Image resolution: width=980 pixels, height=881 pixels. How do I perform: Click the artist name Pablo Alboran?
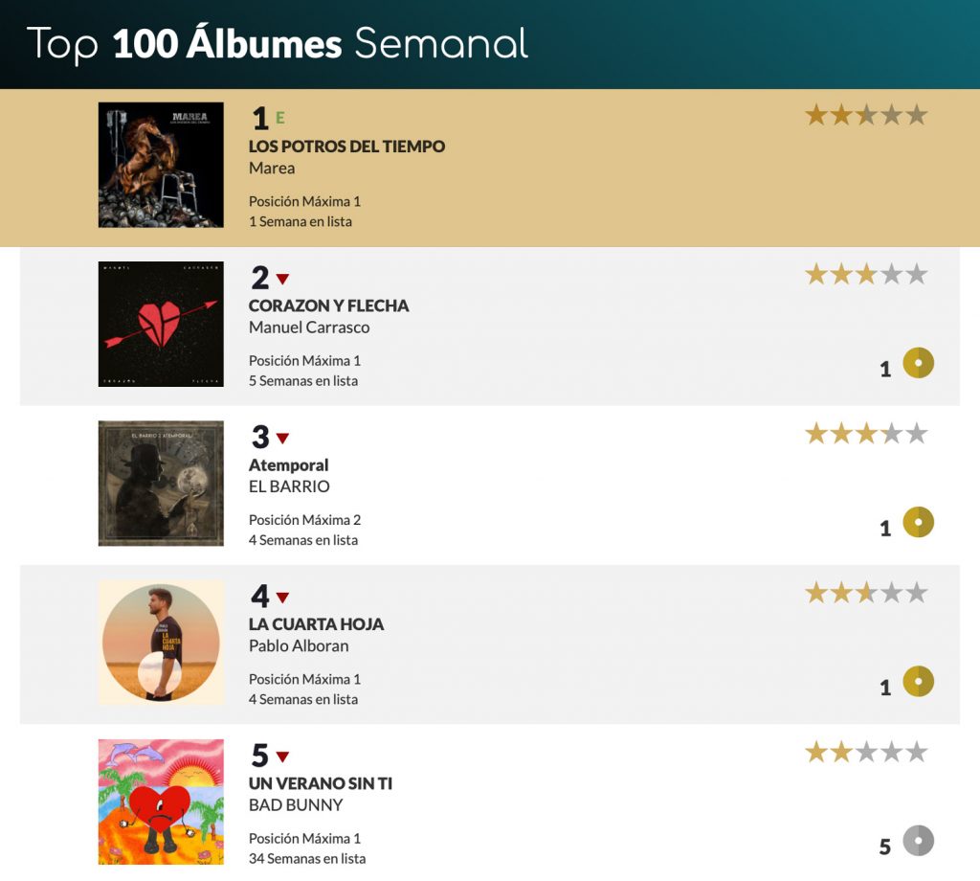pos(299,645)
